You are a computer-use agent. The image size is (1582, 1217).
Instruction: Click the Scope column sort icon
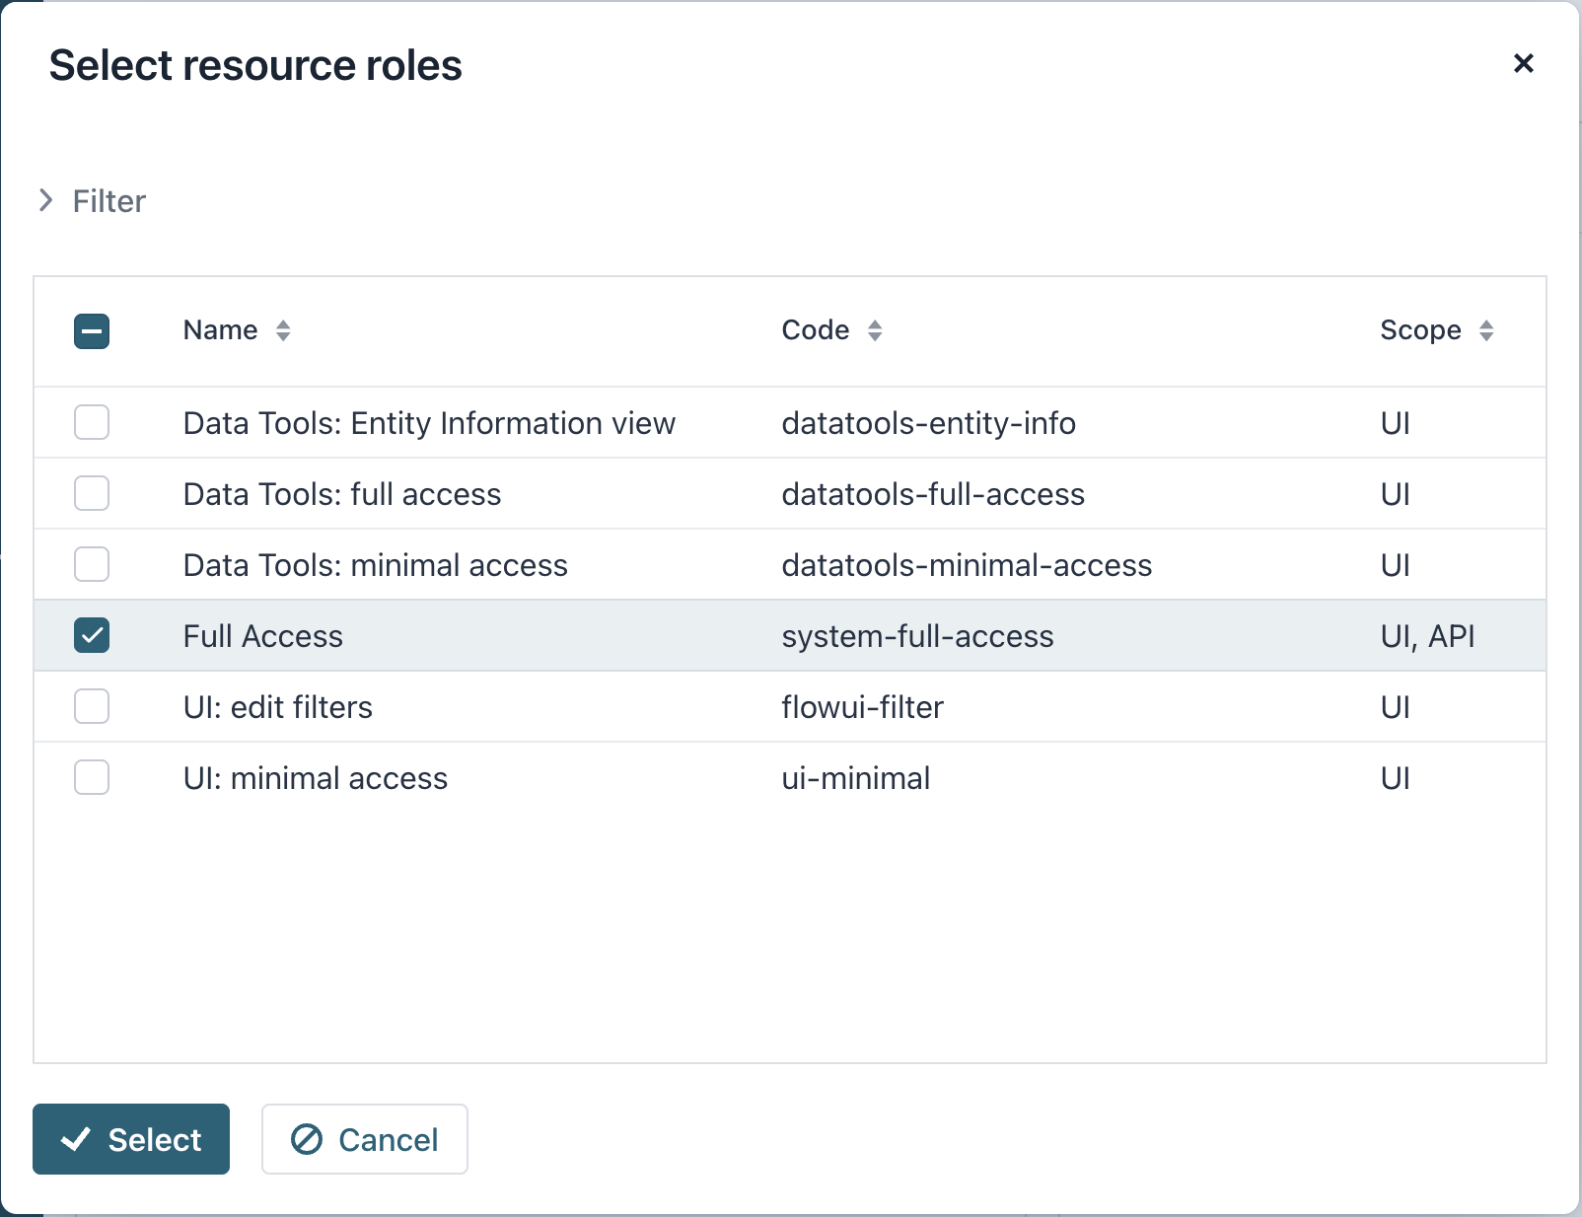pos(1486,330)
